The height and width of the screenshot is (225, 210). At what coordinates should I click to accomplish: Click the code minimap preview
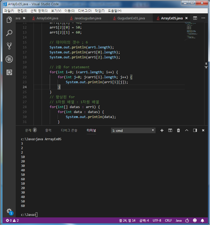click(192, 31)
